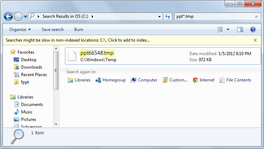Maximize the Explorer window

click(x=240, y=4)
